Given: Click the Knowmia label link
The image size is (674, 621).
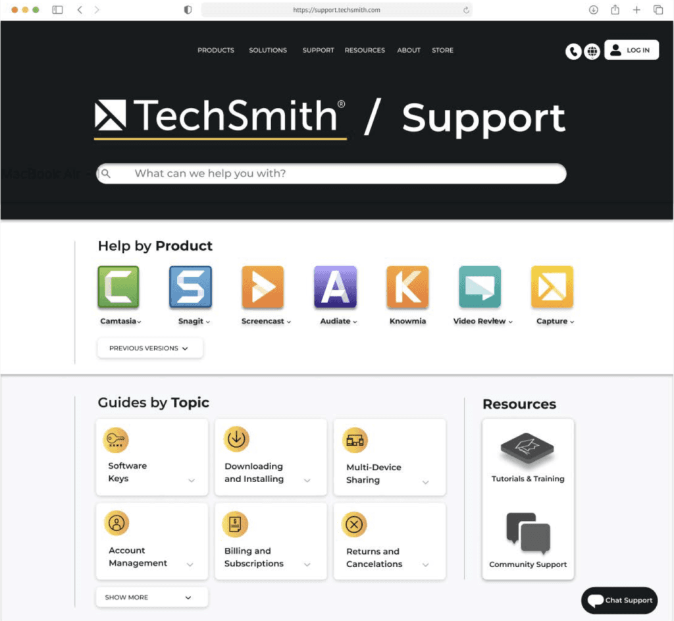Looking at the screenshot, I should click(407, 321).
